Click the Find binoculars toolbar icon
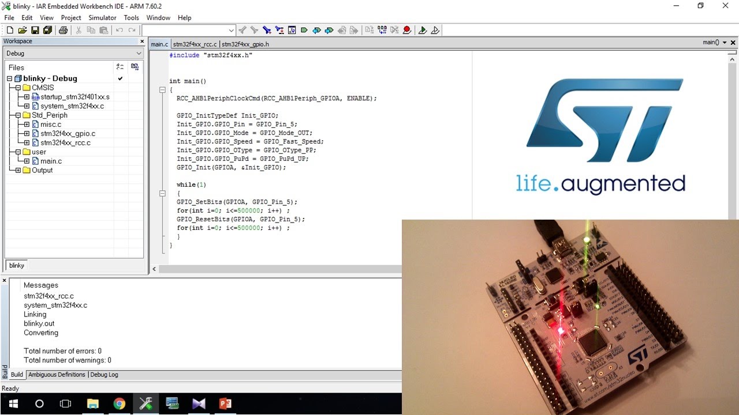739x415 pixels. pos(267,30)
